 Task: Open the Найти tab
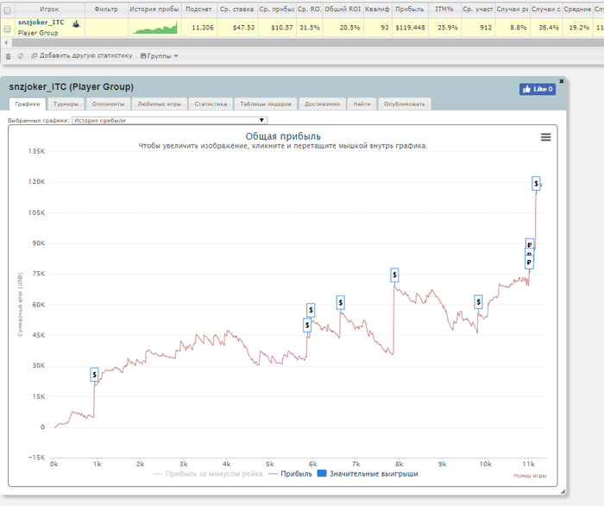(362, 104)
